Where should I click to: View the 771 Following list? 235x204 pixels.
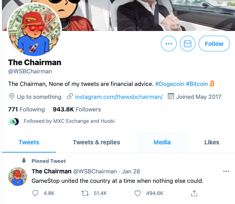click(x=27, y=109)
